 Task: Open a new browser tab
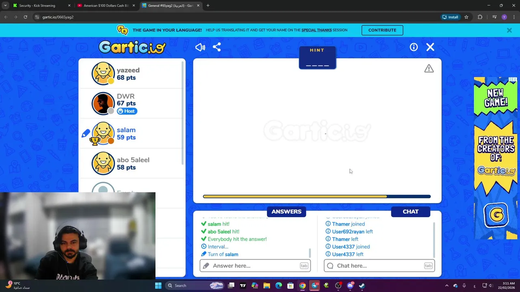point(208,6)
